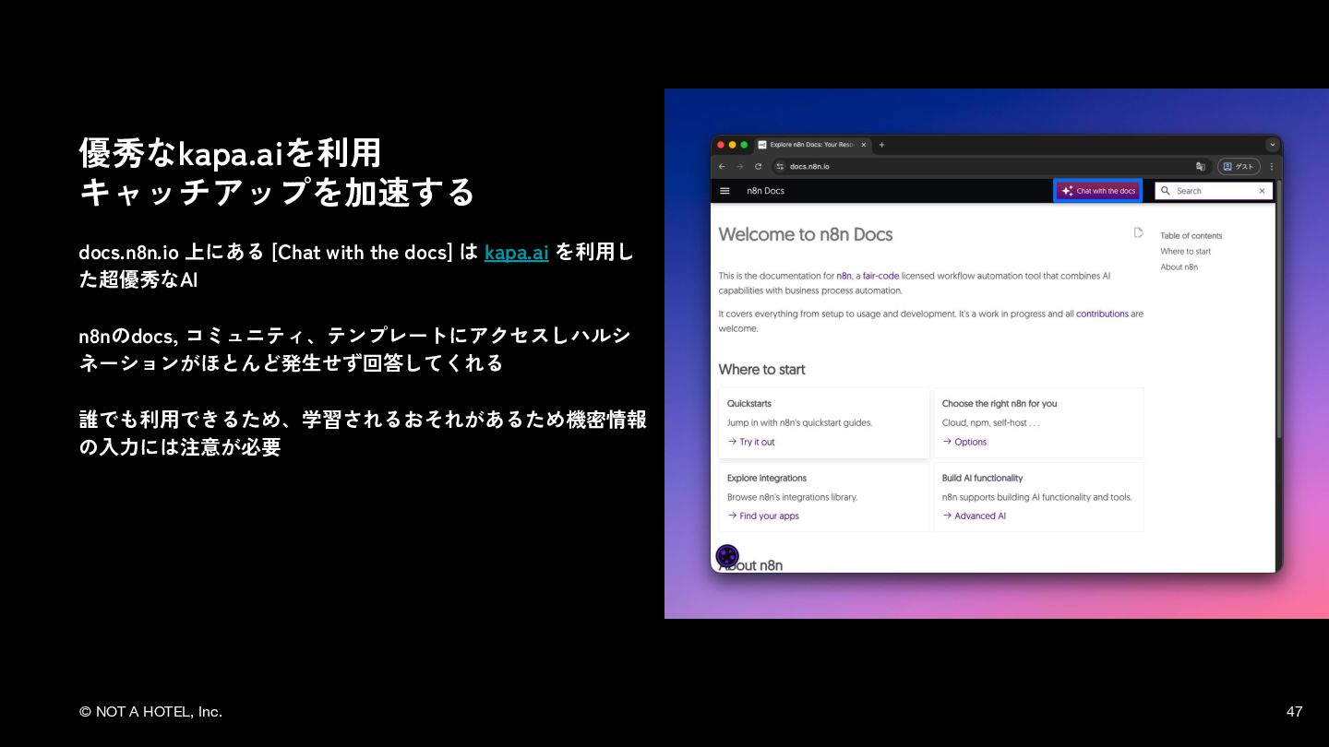
Task: Open site information icon in address bar
Action: [x=780, y=166]
